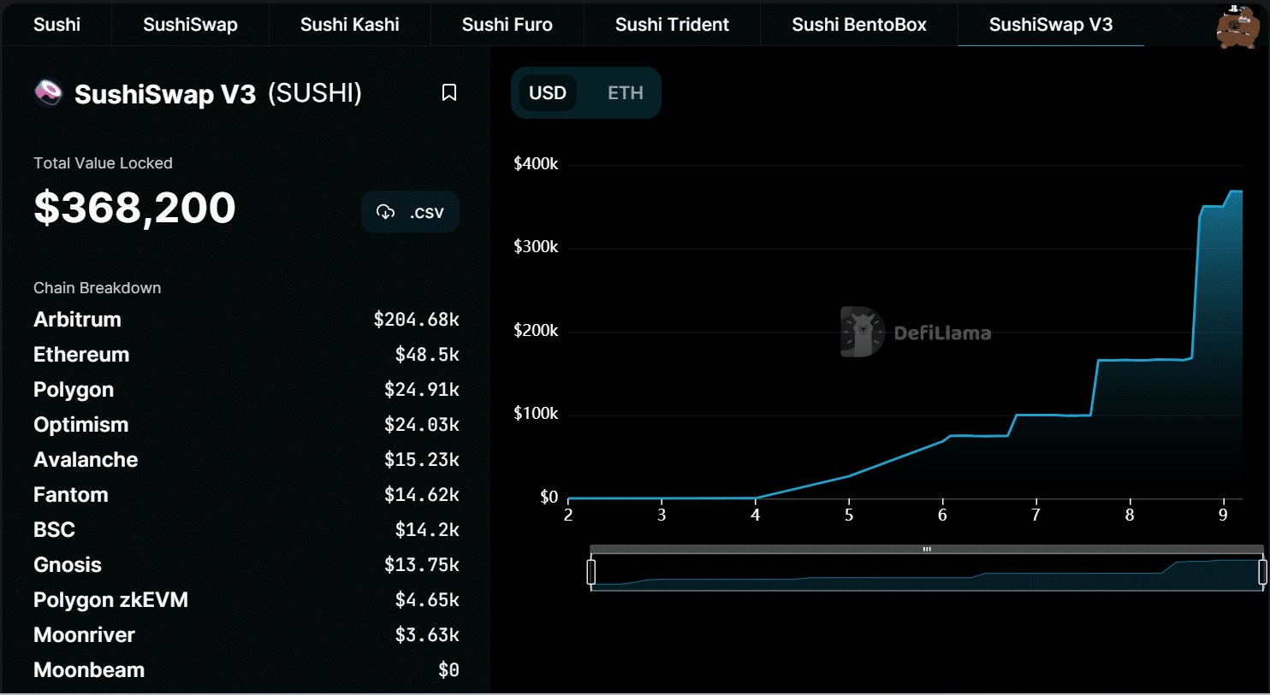
Task: Click the Polygon chain name
Action: 74,390
